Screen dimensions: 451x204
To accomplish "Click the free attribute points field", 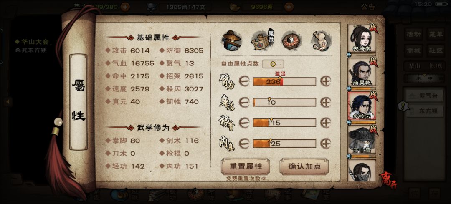I will [x=273, y=64].
